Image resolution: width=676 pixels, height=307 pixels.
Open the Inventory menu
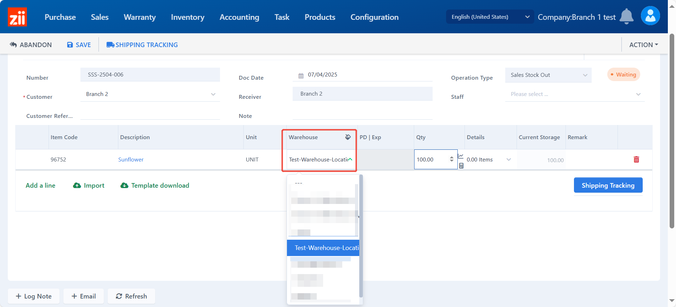(x=187, y=17)
